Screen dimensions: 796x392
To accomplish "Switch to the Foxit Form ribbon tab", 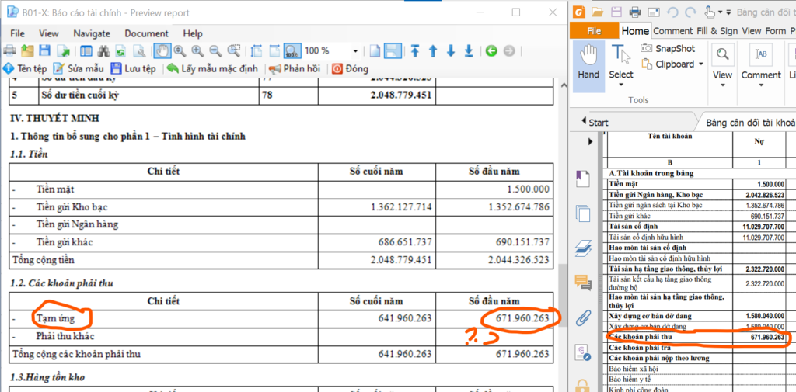I will click(x=775, y=31).
